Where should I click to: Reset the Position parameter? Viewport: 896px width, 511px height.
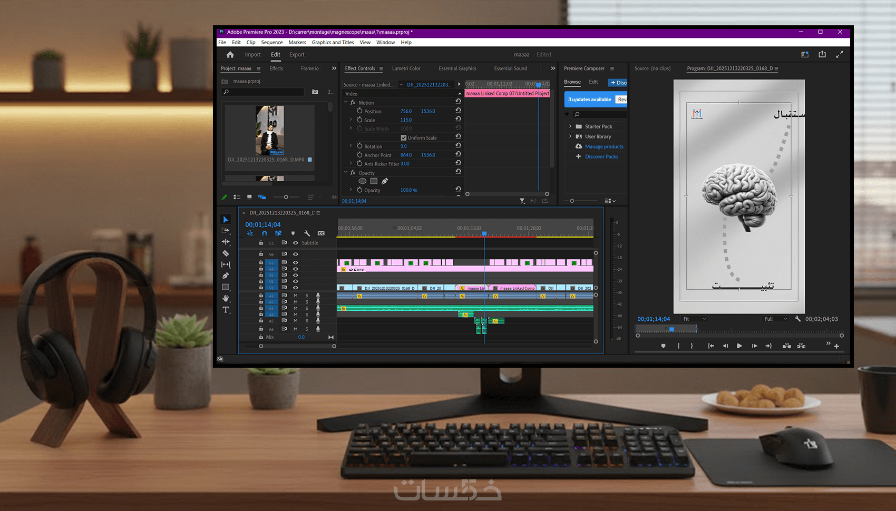458,111
